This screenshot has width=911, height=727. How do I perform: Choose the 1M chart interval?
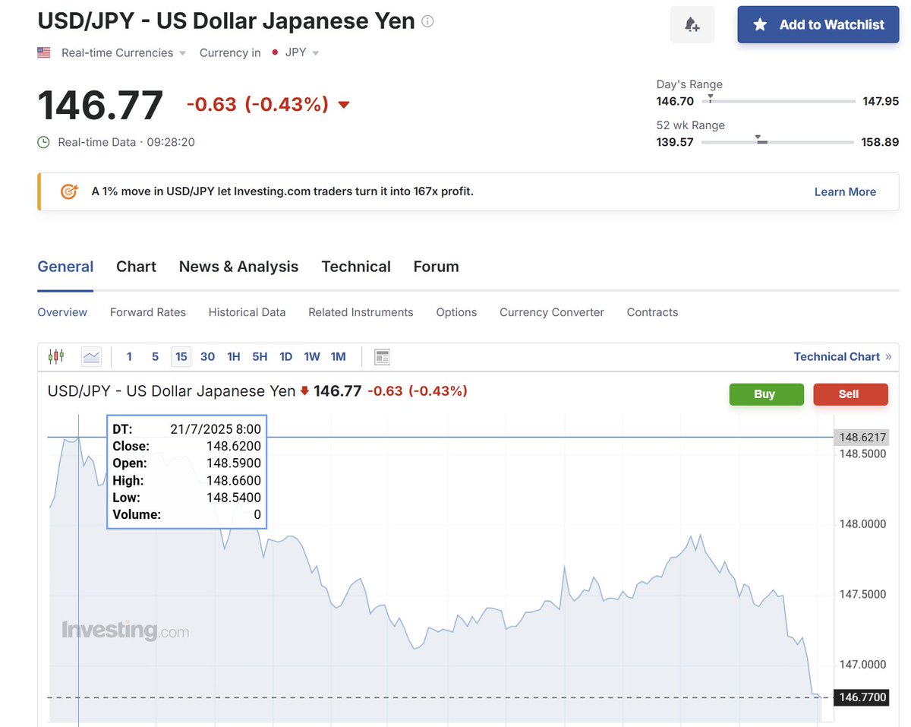click(338, 356)
